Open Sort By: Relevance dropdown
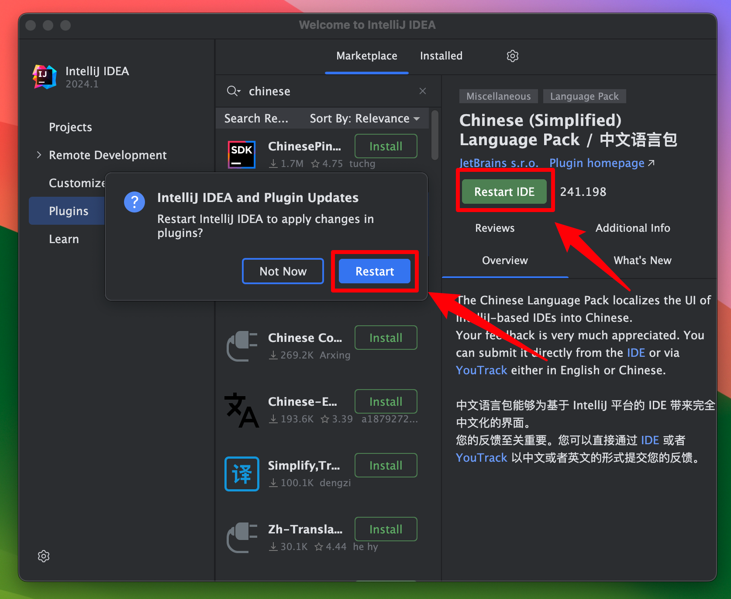This screenshot has height=599, width=731. click(x=365, y=118)
